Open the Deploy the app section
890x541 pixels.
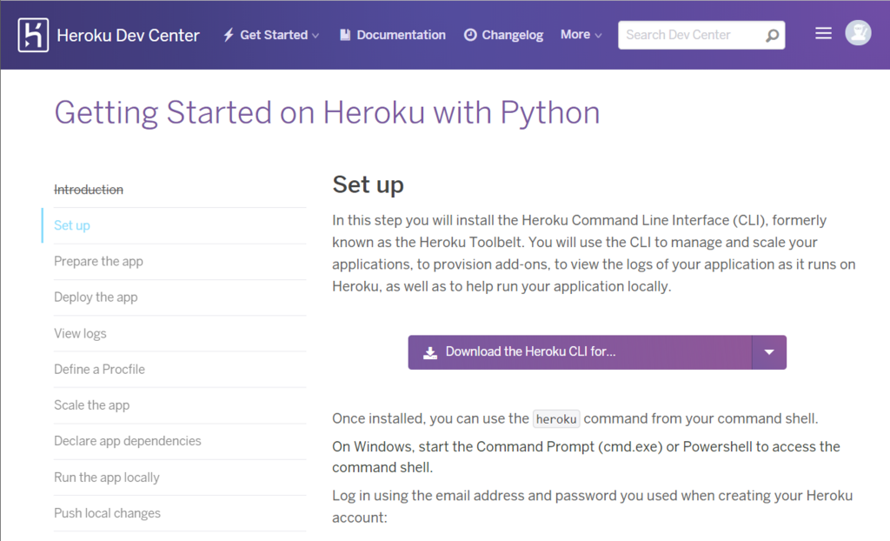pyautogui.click(x=96, y=297)
